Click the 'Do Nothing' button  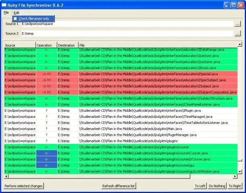[217, 186]
